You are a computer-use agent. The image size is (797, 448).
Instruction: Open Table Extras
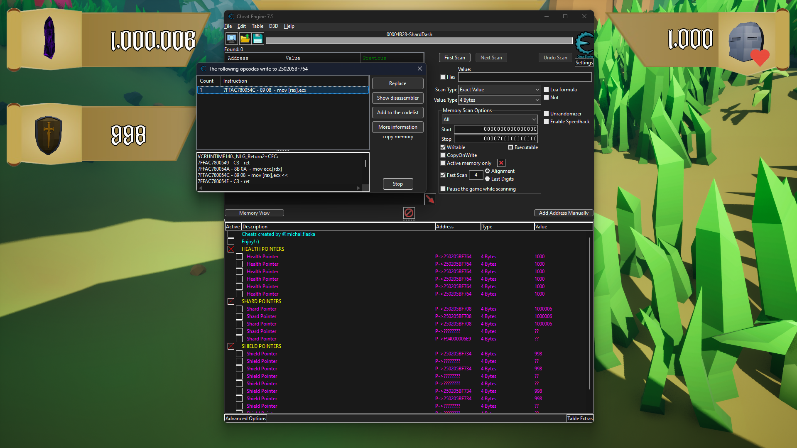(x=580, y=419)
